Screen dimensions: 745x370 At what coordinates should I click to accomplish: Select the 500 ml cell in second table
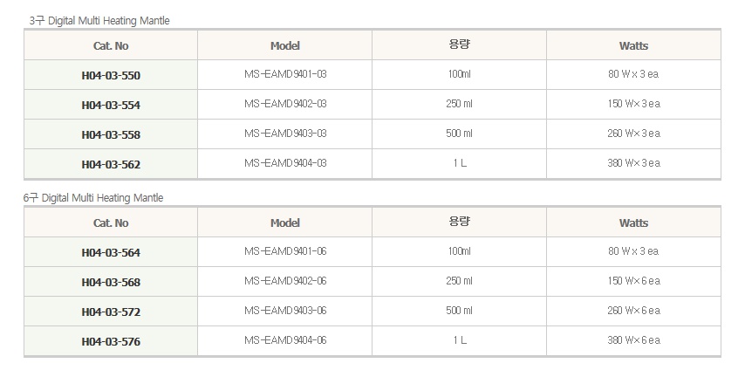(x=459, y=311)
